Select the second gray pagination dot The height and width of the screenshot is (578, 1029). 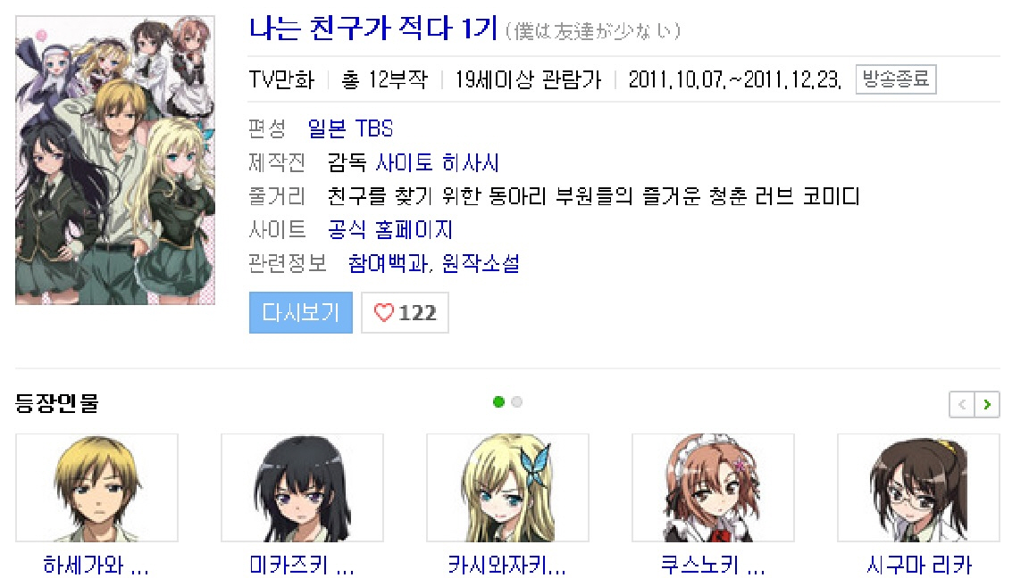click(517, 401)
